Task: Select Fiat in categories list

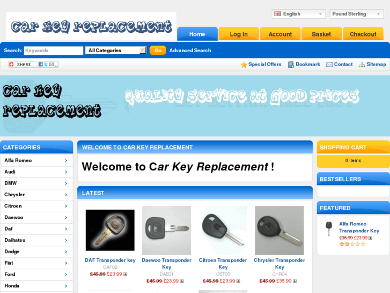Action: pos(36,263)
